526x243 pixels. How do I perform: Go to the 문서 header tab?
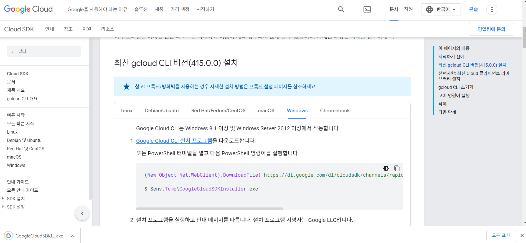(394, 9)
